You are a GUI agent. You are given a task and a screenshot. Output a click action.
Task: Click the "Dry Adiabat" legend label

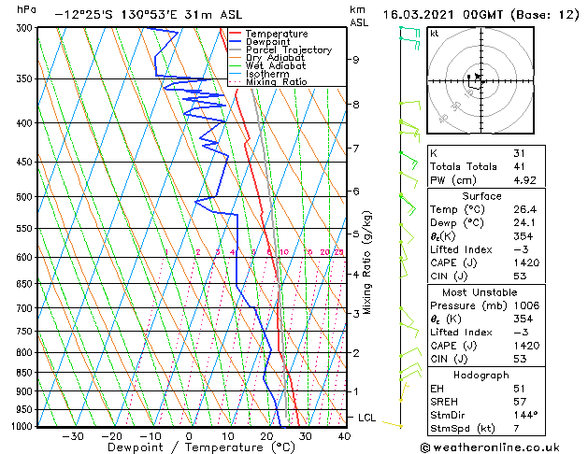point(275,58)
